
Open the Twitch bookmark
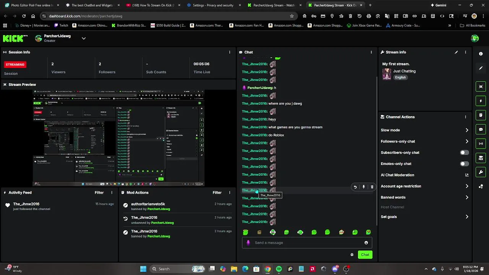click(61, 26)
